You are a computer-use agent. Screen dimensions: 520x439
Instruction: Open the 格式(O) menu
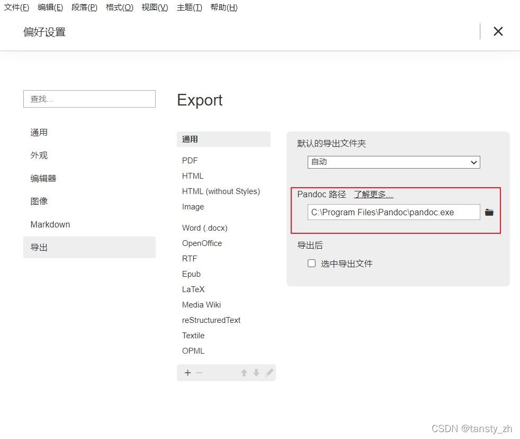[x=119, y=7]
